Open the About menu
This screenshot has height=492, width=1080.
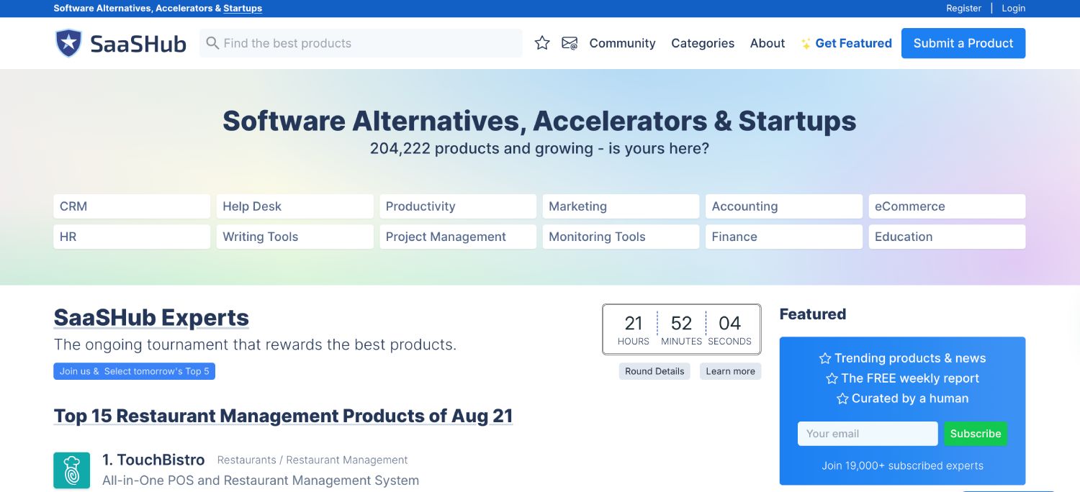click(x=768, y=43)
